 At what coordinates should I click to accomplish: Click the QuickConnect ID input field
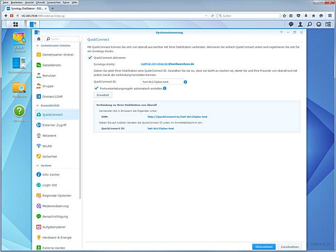(162, 82)
